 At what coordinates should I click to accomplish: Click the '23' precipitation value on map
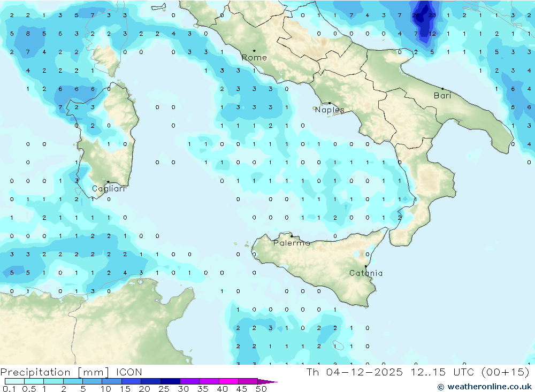click(x=432, y=16)
